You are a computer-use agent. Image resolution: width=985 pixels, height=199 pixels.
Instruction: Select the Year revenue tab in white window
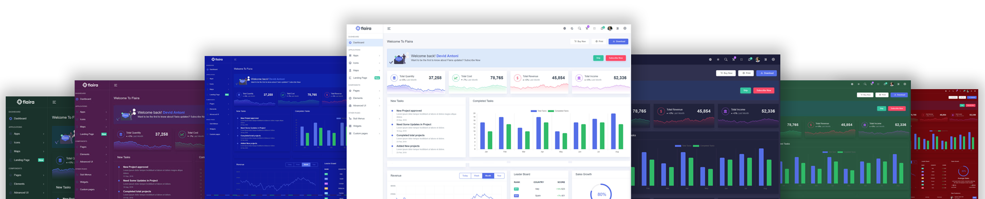pyautogui.click(x=499, y=176)
